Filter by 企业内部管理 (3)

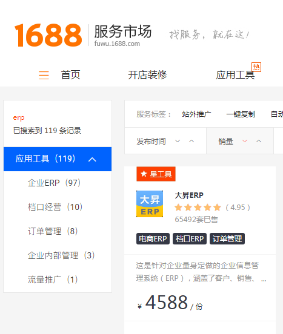(61, 255)
